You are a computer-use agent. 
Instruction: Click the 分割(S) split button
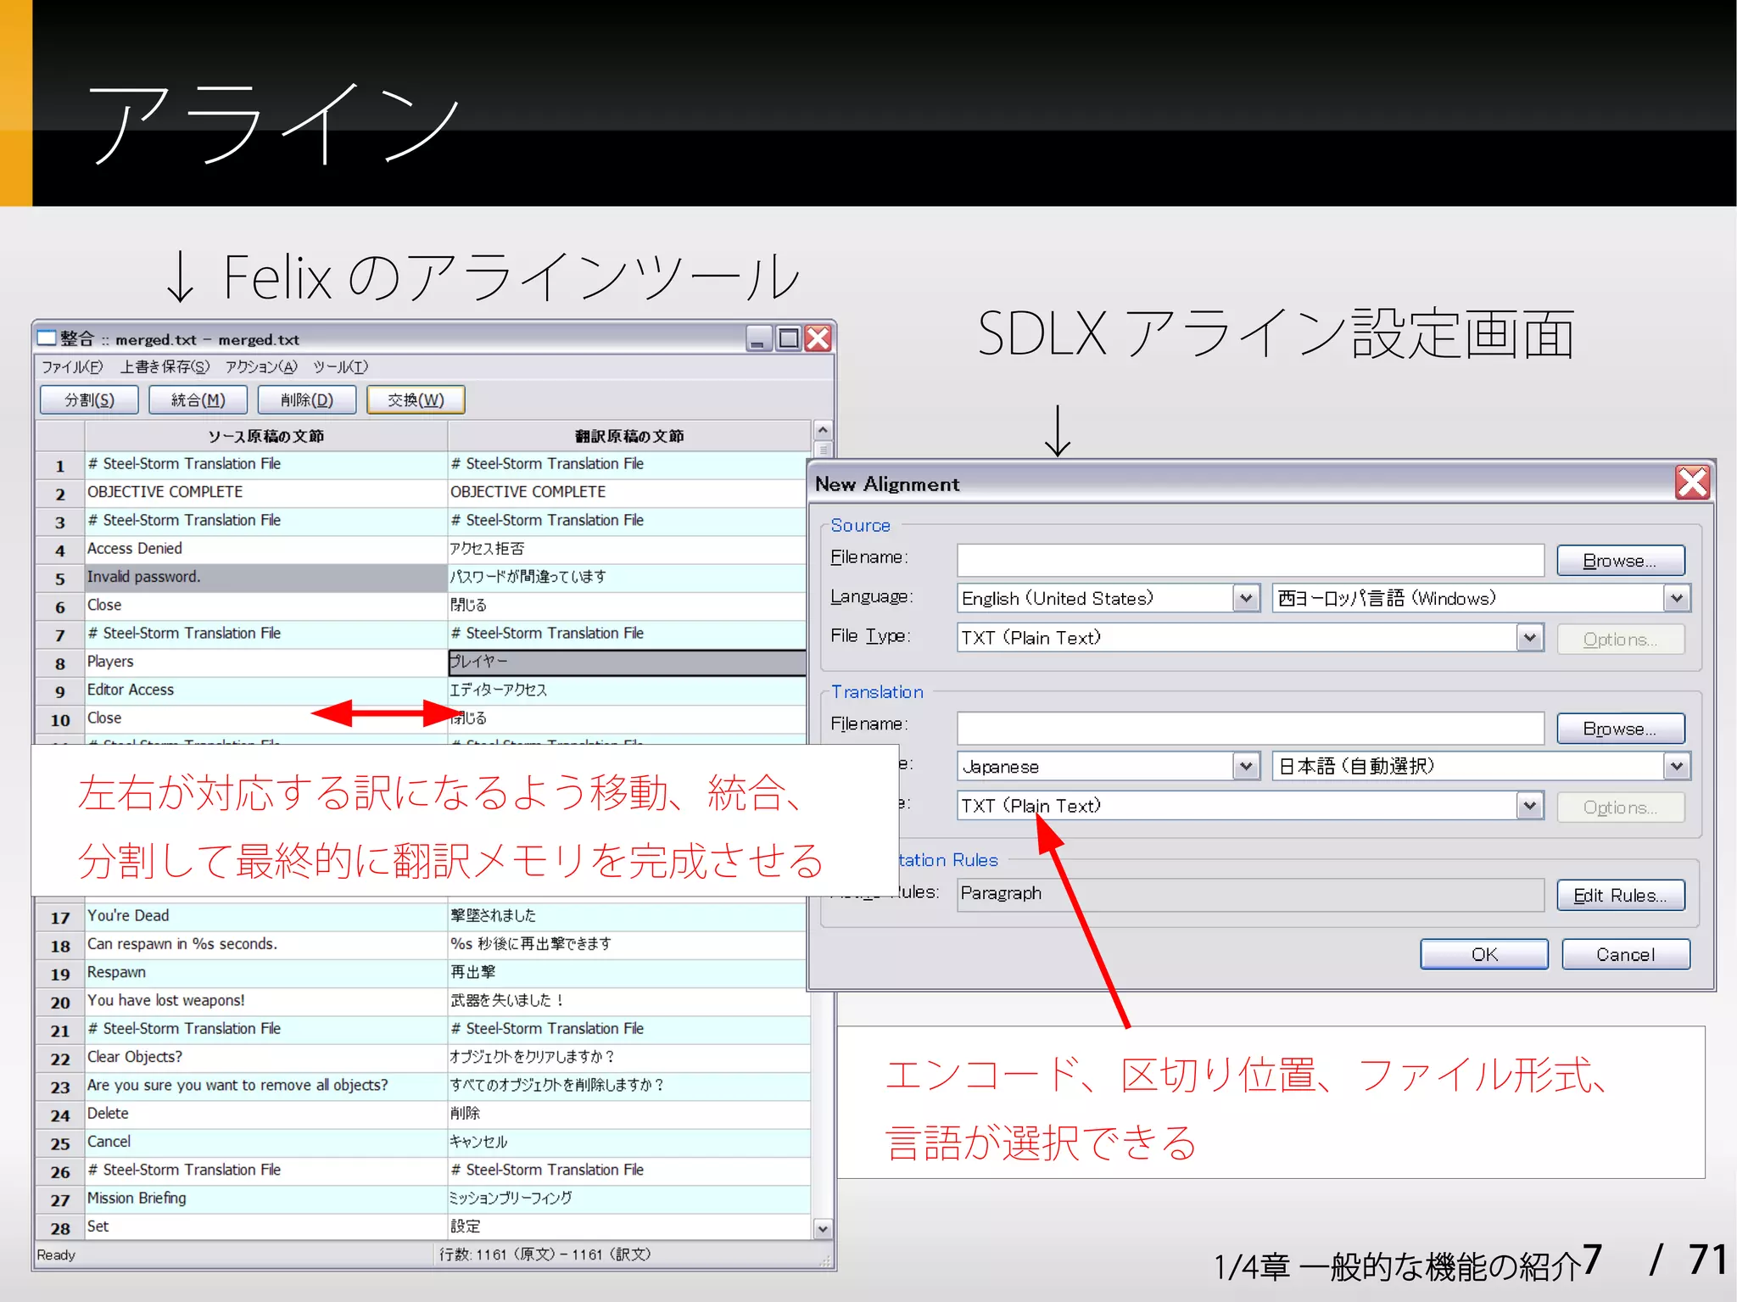coord(89,400)
